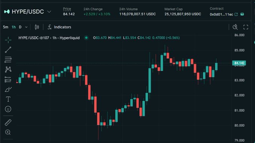Open contract address external link icon
Viewport: 255px width, 143px height.
236,14
